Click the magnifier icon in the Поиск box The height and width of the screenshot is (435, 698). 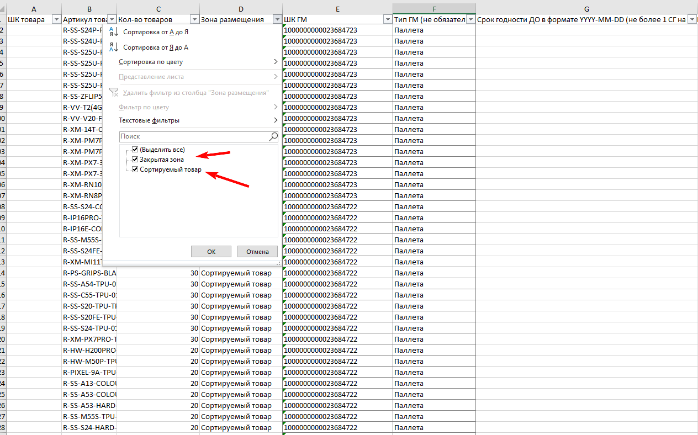(x=273, y=136)
